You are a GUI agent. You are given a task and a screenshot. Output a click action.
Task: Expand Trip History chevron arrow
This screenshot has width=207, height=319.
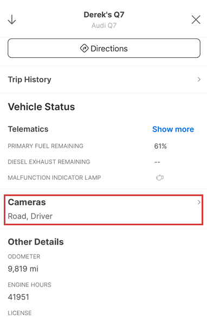coord(199,79)
